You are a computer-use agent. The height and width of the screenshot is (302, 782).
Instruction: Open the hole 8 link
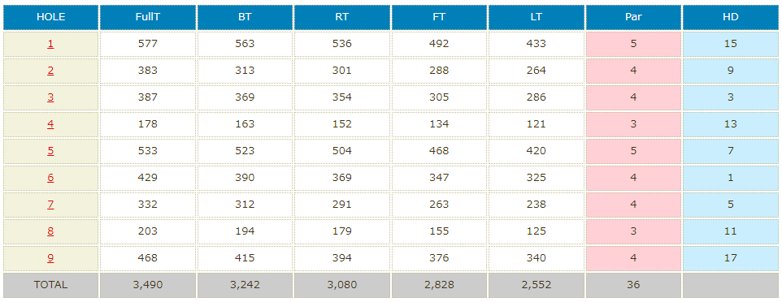click(x=50, y=231)
